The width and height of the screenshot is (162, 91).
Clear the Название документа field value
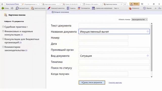pos(148,31)
